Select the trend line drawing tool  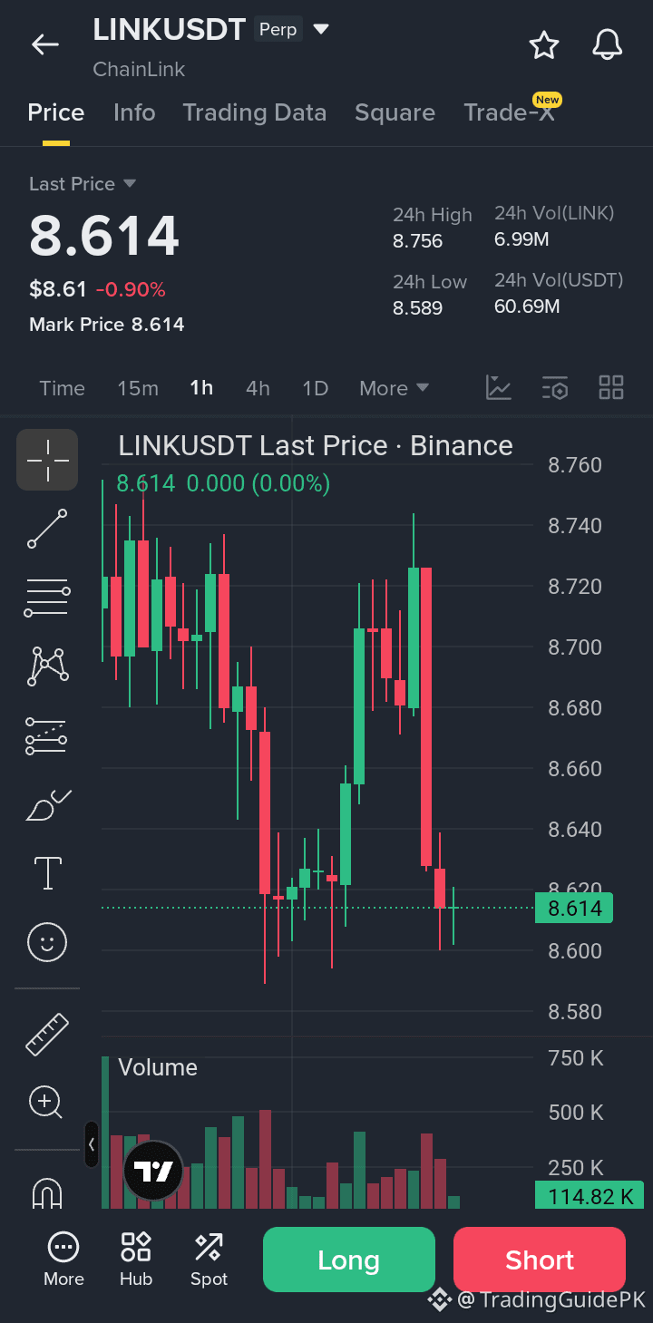[x=47, y=529]
